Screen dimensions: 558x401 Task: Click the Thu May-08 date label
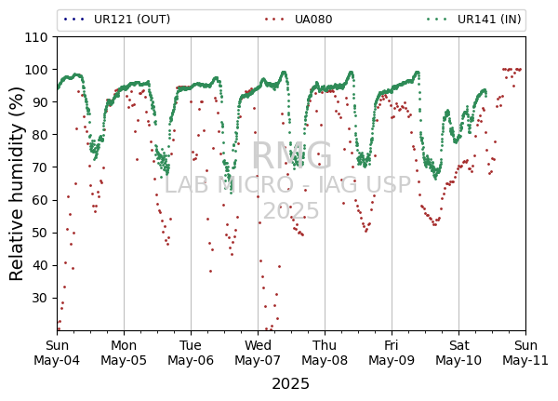coord(325,353)
